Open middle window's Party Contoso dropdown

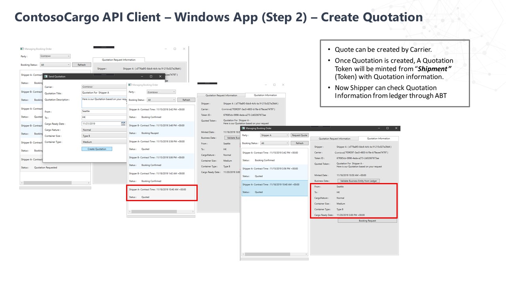pyautogui.click(x=161, y=92)
